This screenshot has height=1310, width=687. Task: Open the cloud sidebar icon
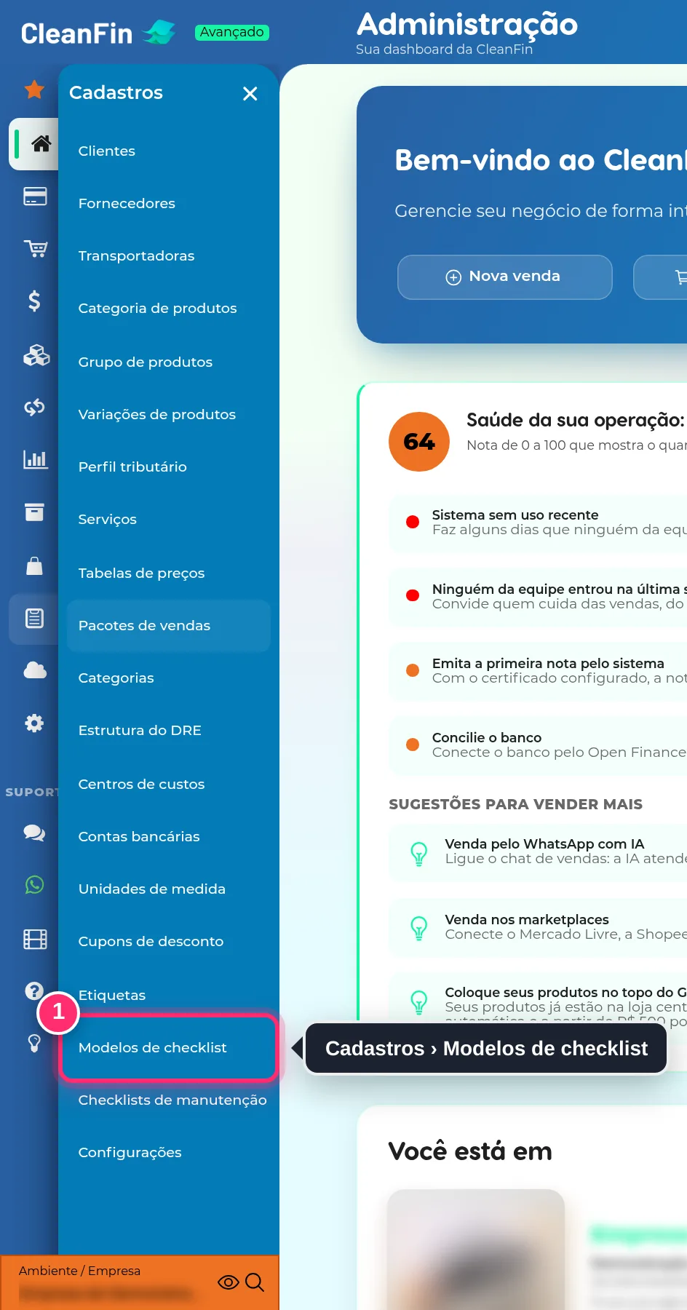pos(34,670)
